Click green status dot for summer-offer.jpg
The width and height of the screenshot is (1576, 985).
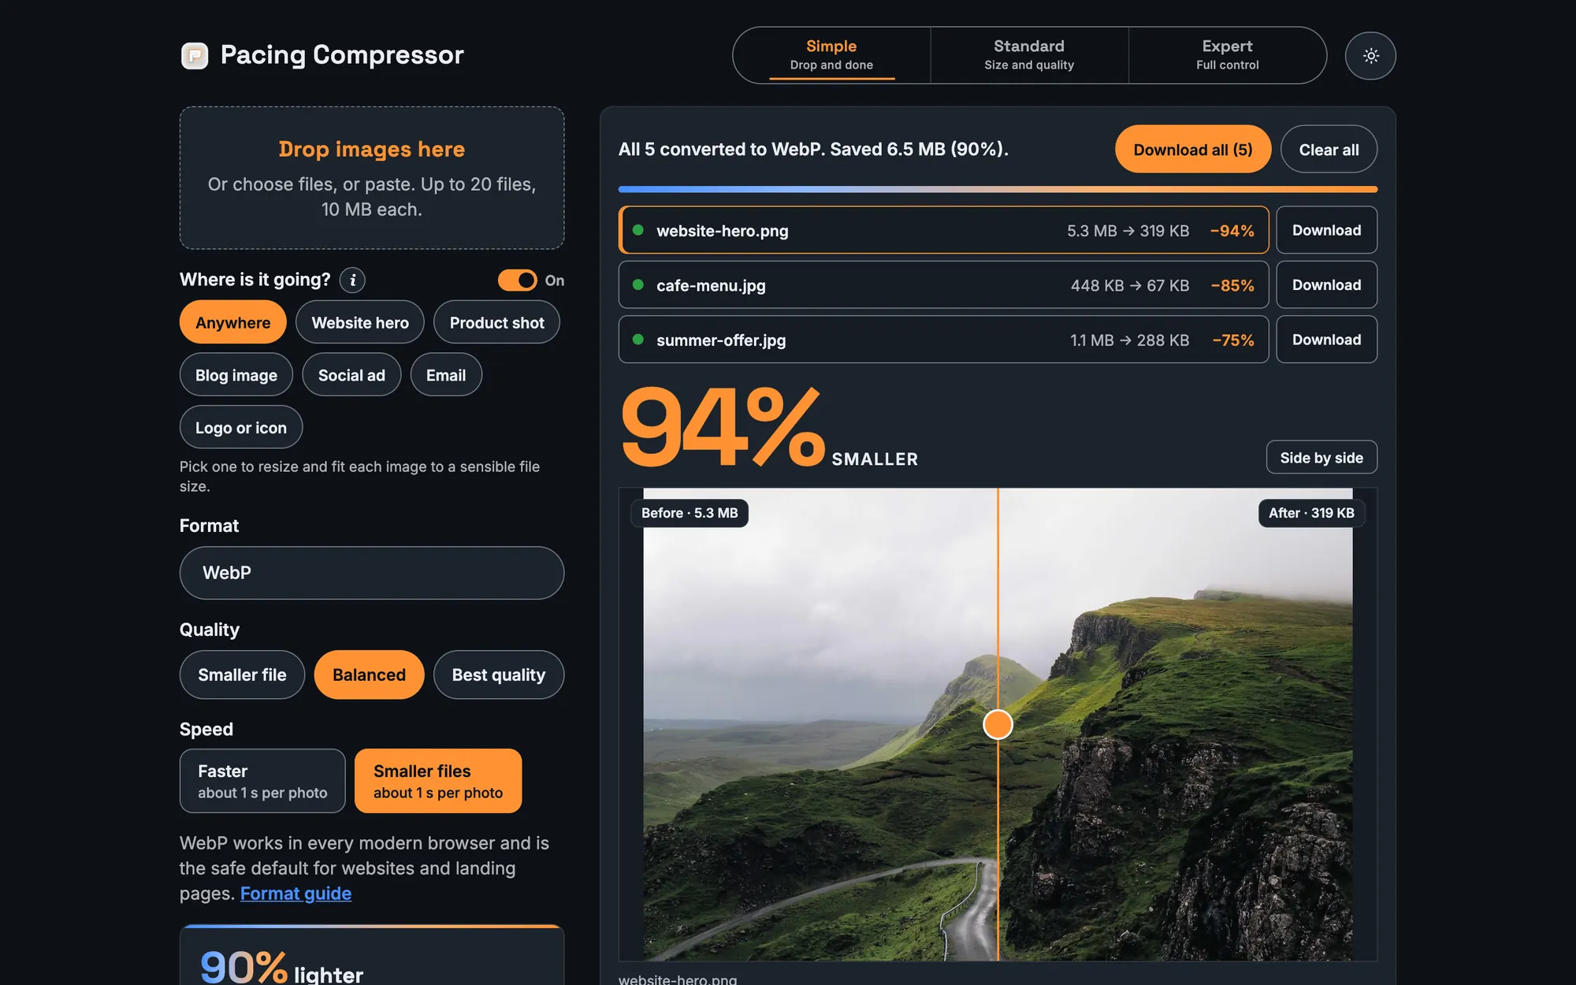[638, 340]
